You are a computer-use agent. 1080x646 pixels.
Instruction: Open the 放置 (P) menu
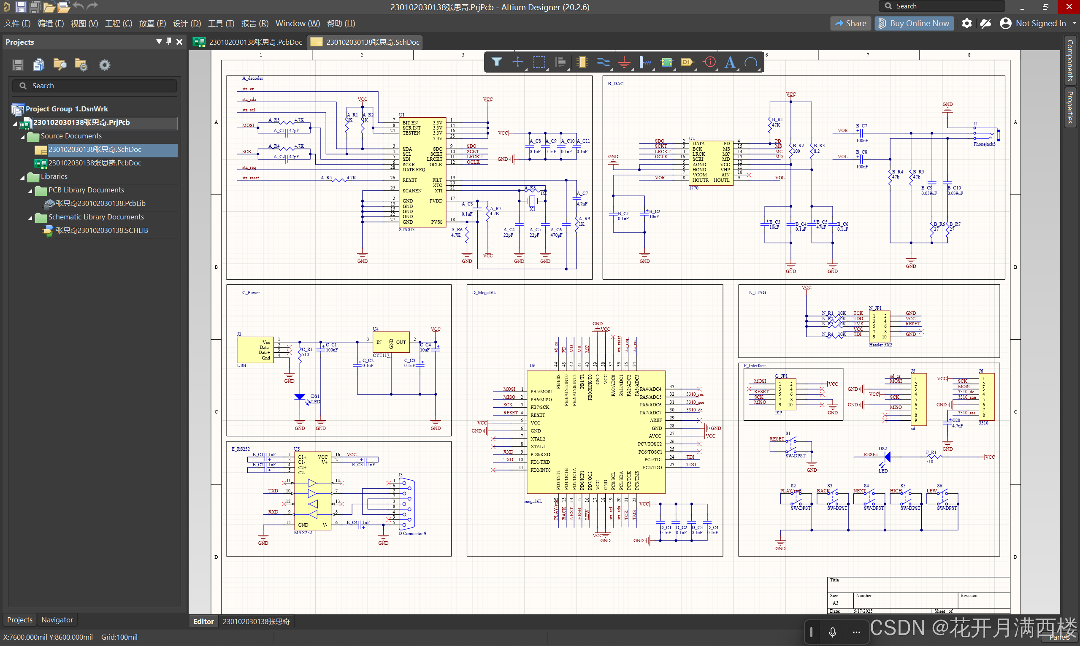coord(152,24)
